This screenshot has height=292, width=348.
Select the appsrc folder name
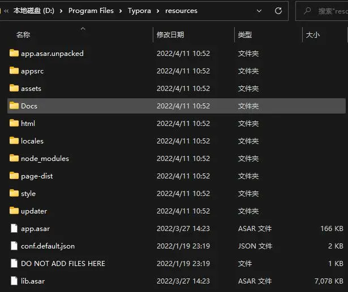[32, 71]
